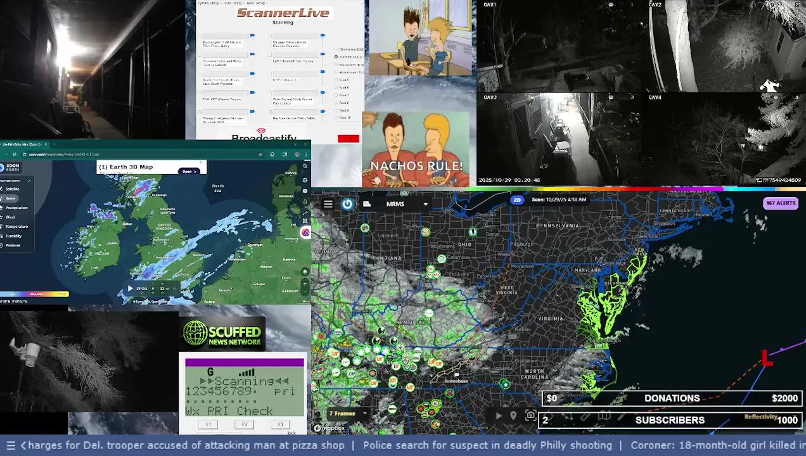806x456 pixels.
Task: Click Open on Earth 3D Map ad
Action: point(189,172)
